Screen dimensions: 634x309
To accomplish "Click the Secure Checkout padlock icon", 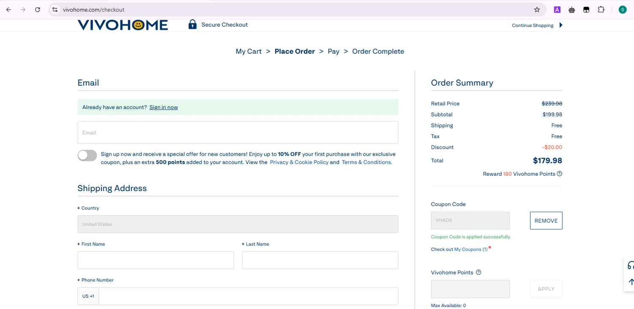I will 192,24.
